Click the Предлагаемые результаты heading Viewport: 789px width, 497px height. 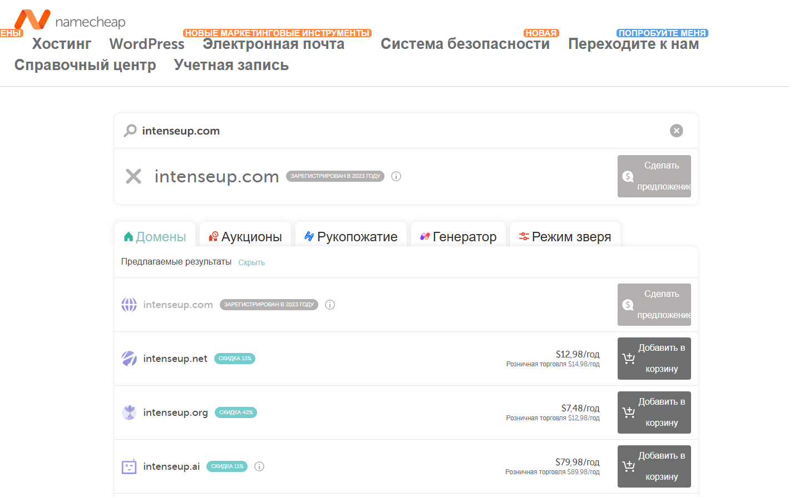pyautogui.click(x=176, y=262)
